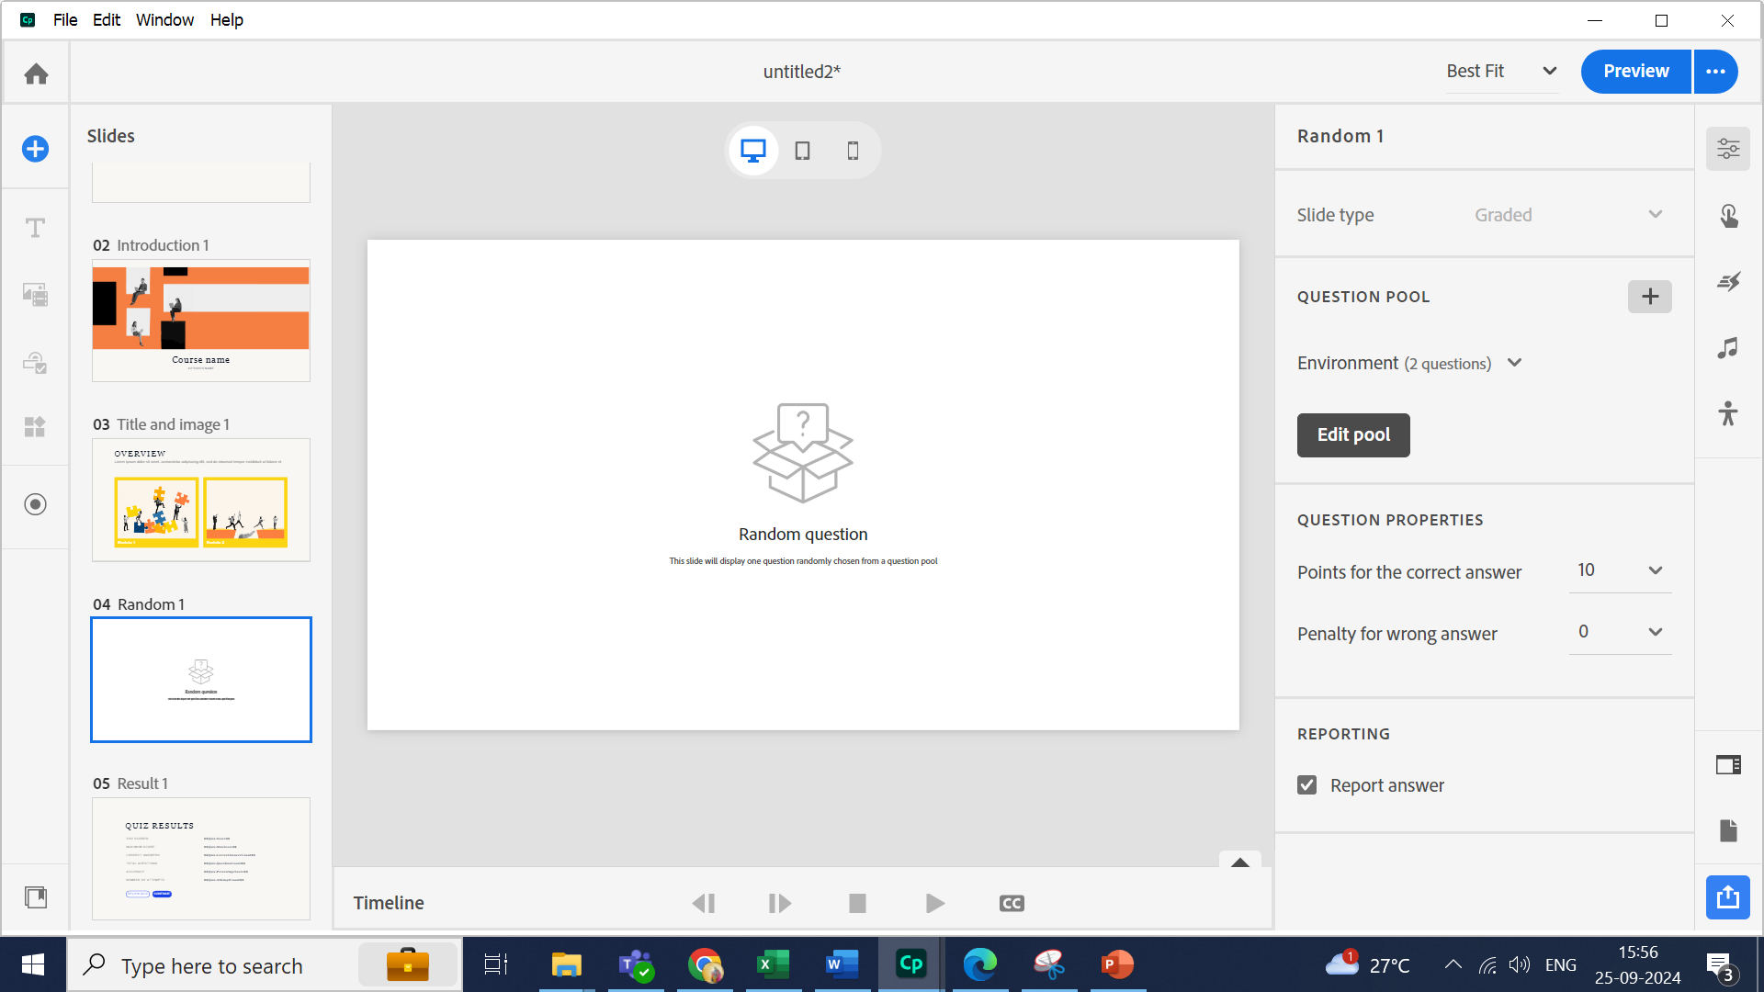1764x992 pixels.
Task: Toggle closed captions CC button
Action: click(x=1012, y=904)
